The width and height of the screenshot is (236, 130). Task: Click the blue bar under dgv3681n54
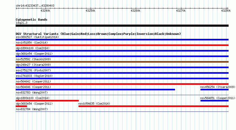tap(122, 56)
